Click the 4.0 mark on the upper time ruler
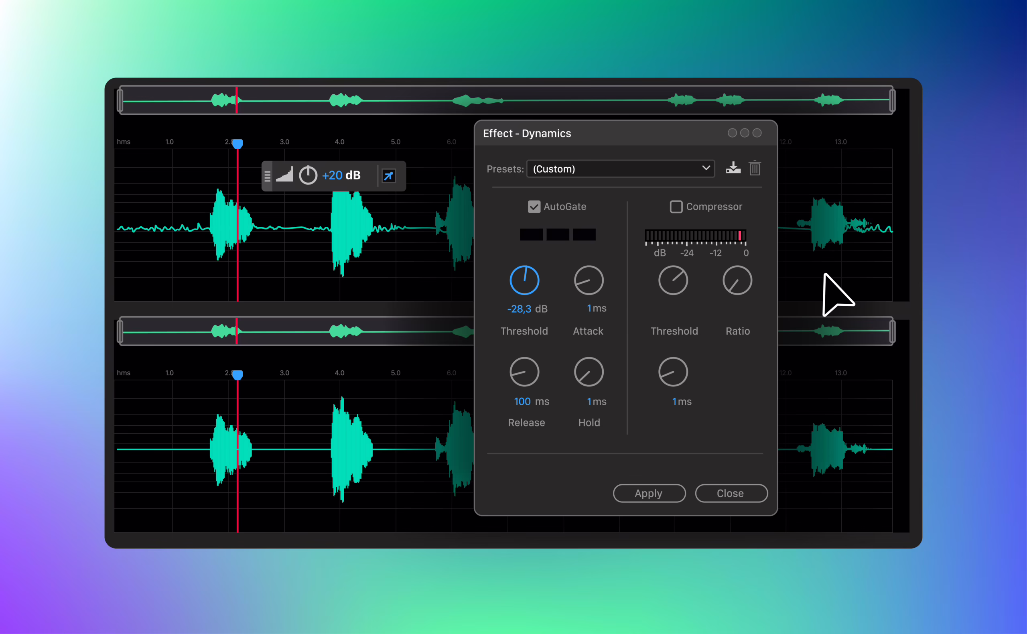 pyautogui.click(x=339, y=142)
